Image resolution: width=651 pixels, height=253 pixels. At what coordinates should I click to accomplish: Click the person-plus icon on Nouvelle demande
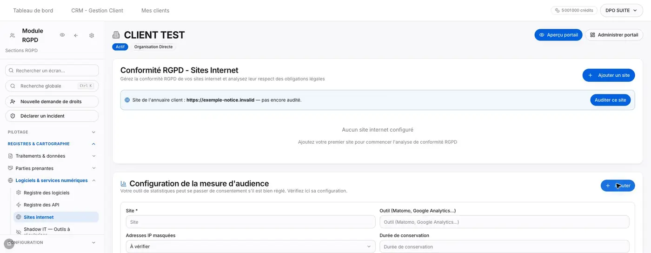pos(13,101)
